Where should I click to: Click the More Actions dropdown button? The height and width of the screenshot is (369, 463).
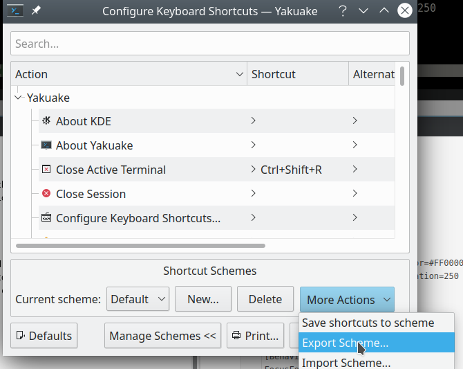coord(347,300)
